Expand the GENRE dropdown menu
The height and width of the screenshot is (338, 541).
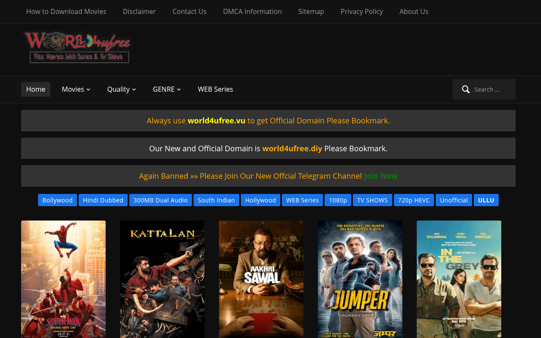click(x=167, y=89)
